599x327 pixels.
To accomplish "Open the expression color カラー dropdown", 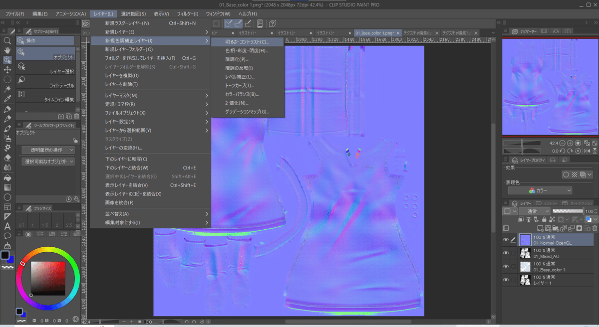I will click(x=540, y=190).
